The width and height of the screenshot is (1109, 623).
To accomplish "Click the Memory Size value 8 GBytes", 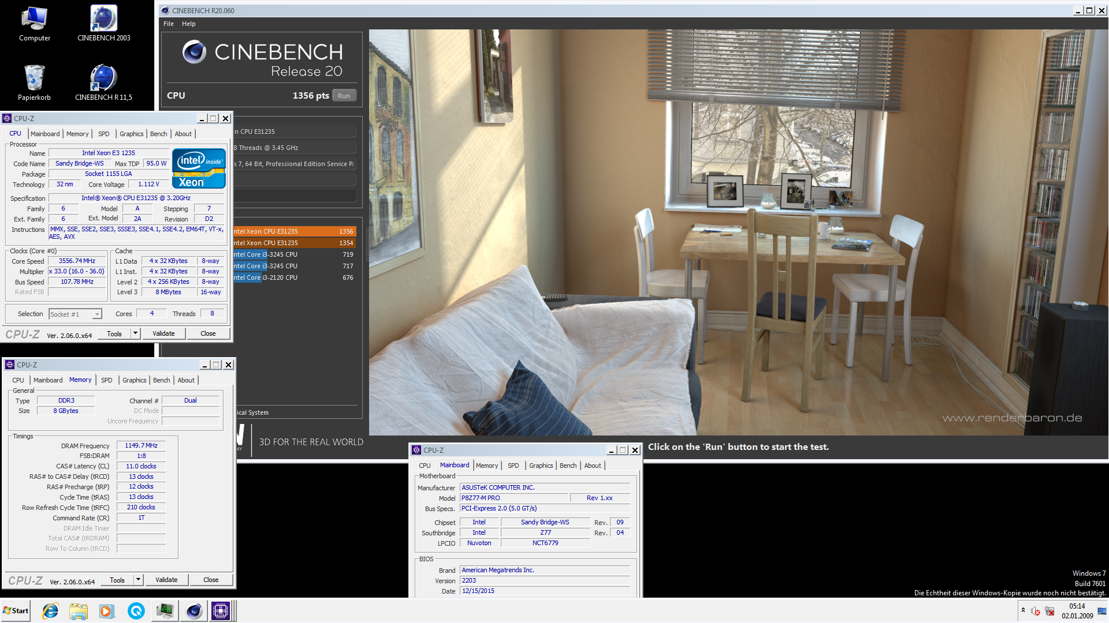I will click(66, 411).
